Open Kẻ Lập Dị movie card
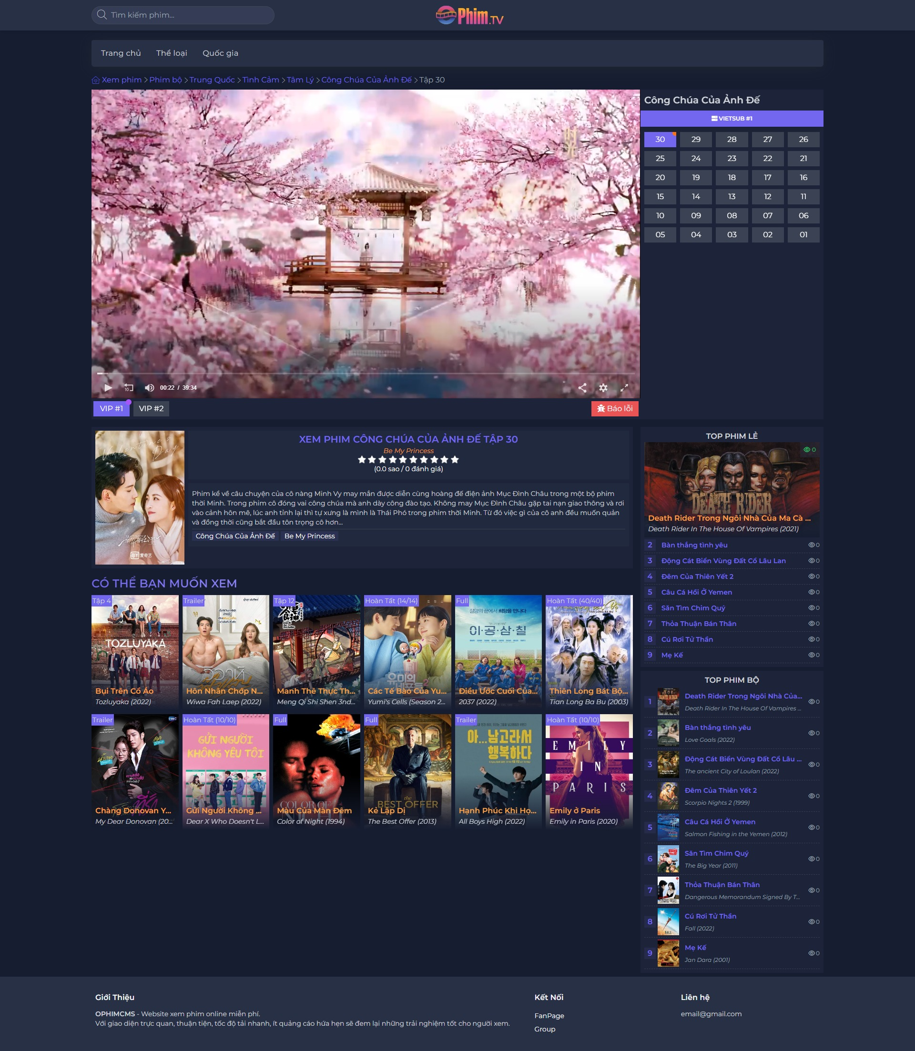The width and height of the screenshot is (915, 1051). click(x=407, y=771)
